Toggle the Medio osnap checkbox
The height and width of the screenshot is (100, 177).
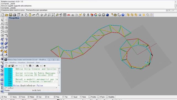(28, 97)
